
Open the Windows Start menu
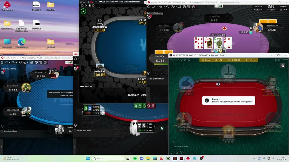(x=88, y=158)
